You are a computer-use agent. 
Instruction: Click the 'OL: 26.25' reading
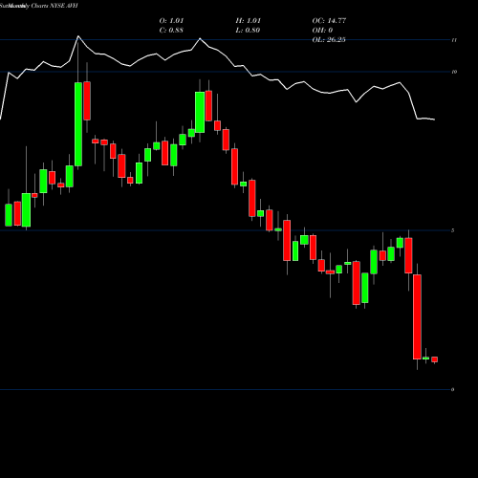[329, 40]
